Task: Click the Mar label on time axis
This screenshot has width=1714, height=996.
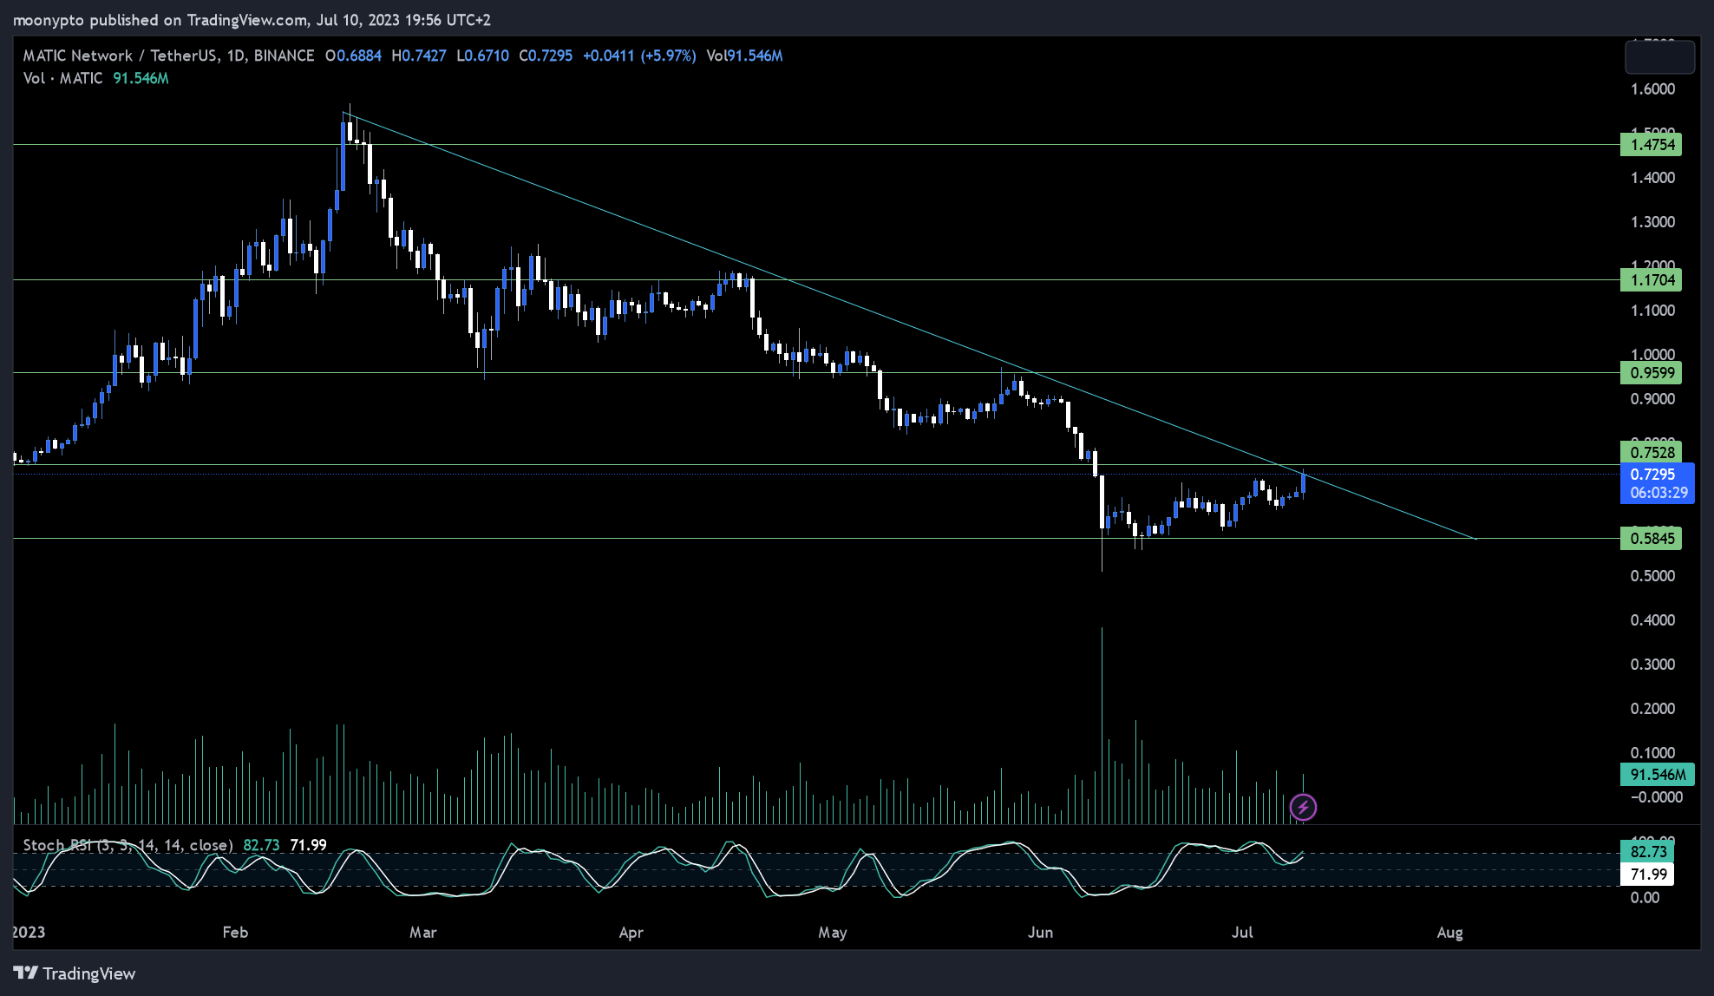Action: click(423, 933)
